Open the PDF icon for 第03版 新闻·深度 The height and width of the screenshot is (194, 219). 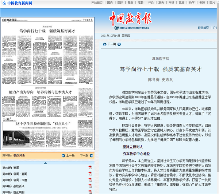90,179
